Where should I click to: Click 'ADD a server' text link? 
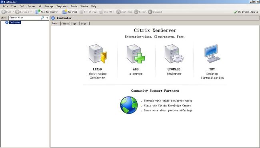[x=136, y=71]
